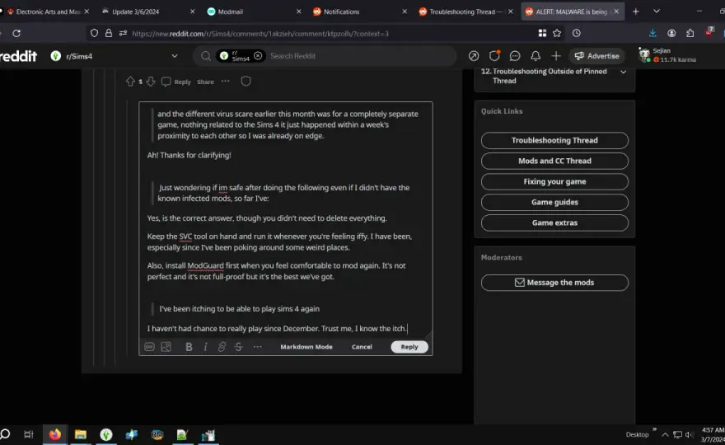Insert a link in the editor
The width and height of the screenshot is (725, 445).
click(222, 346)
